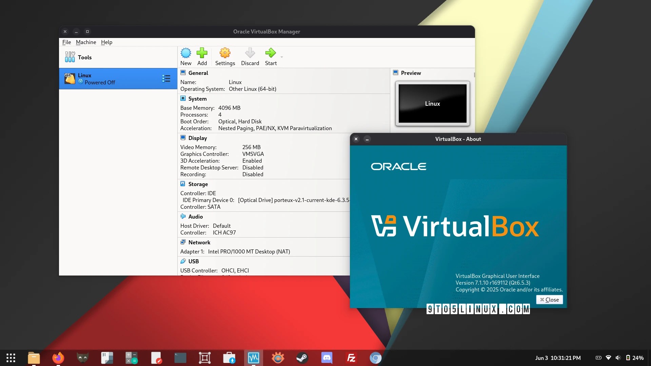Click the Tools icon in the sidebar
Image resolution: width=651 pixels, height=366 pixels.
pyautogui.click(x=70, y=57)
